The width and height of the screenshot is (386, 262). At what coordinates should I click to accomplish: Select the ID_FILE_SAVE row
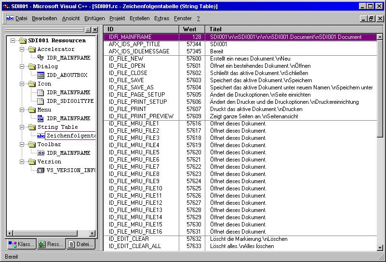click(240, 80)
